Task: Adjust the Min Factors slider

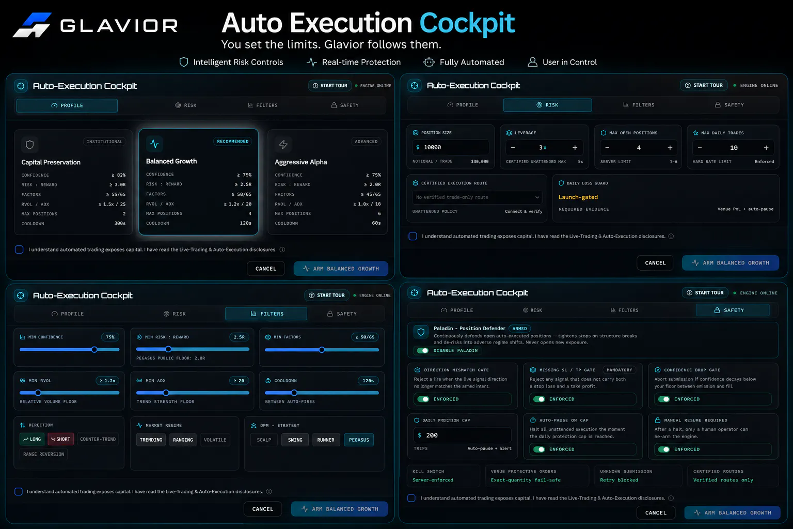Action: pyautogui.click(x=322, y=350)
